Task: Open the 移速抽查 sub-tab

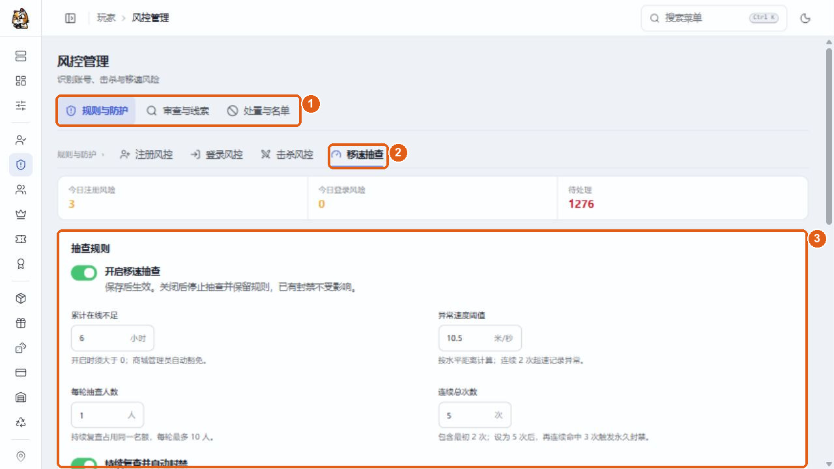Action: [358, 155]
